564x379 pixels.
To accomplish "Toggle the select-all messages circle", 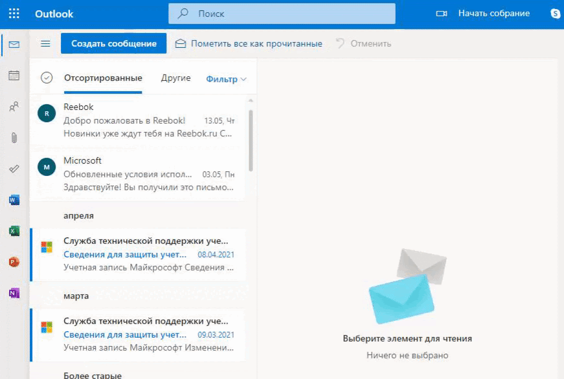I will point(47,78).
